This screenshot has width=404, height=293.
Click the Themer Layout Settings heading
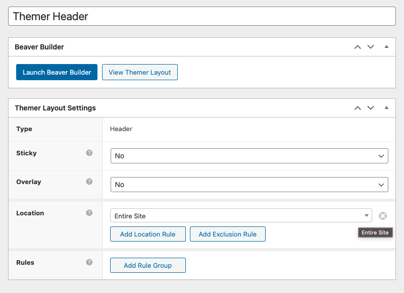(x=55, y=108)
